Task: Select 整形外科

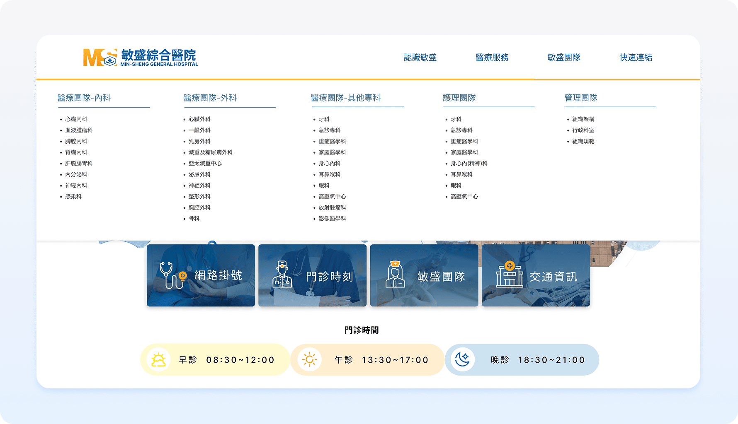Action: pyautogui.click(x=200, y=197)
